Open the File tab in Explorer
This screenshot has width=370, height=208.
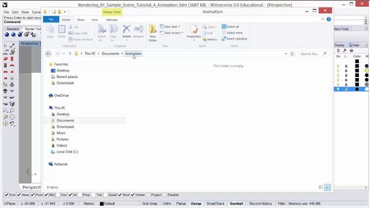tap(51, 19)
